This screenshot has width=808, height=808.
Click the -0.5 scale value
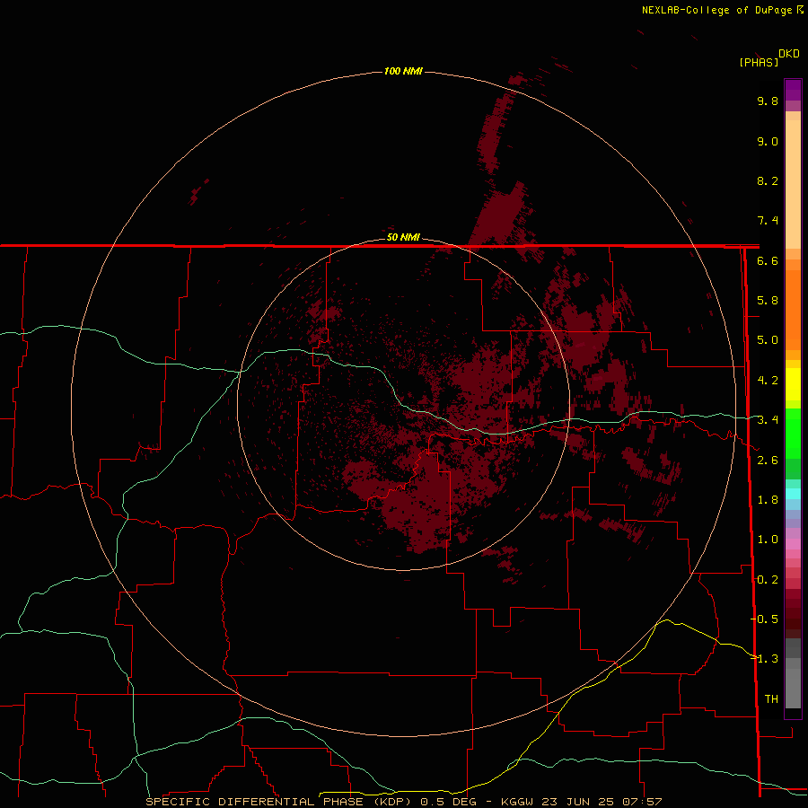tap(764, 619)
